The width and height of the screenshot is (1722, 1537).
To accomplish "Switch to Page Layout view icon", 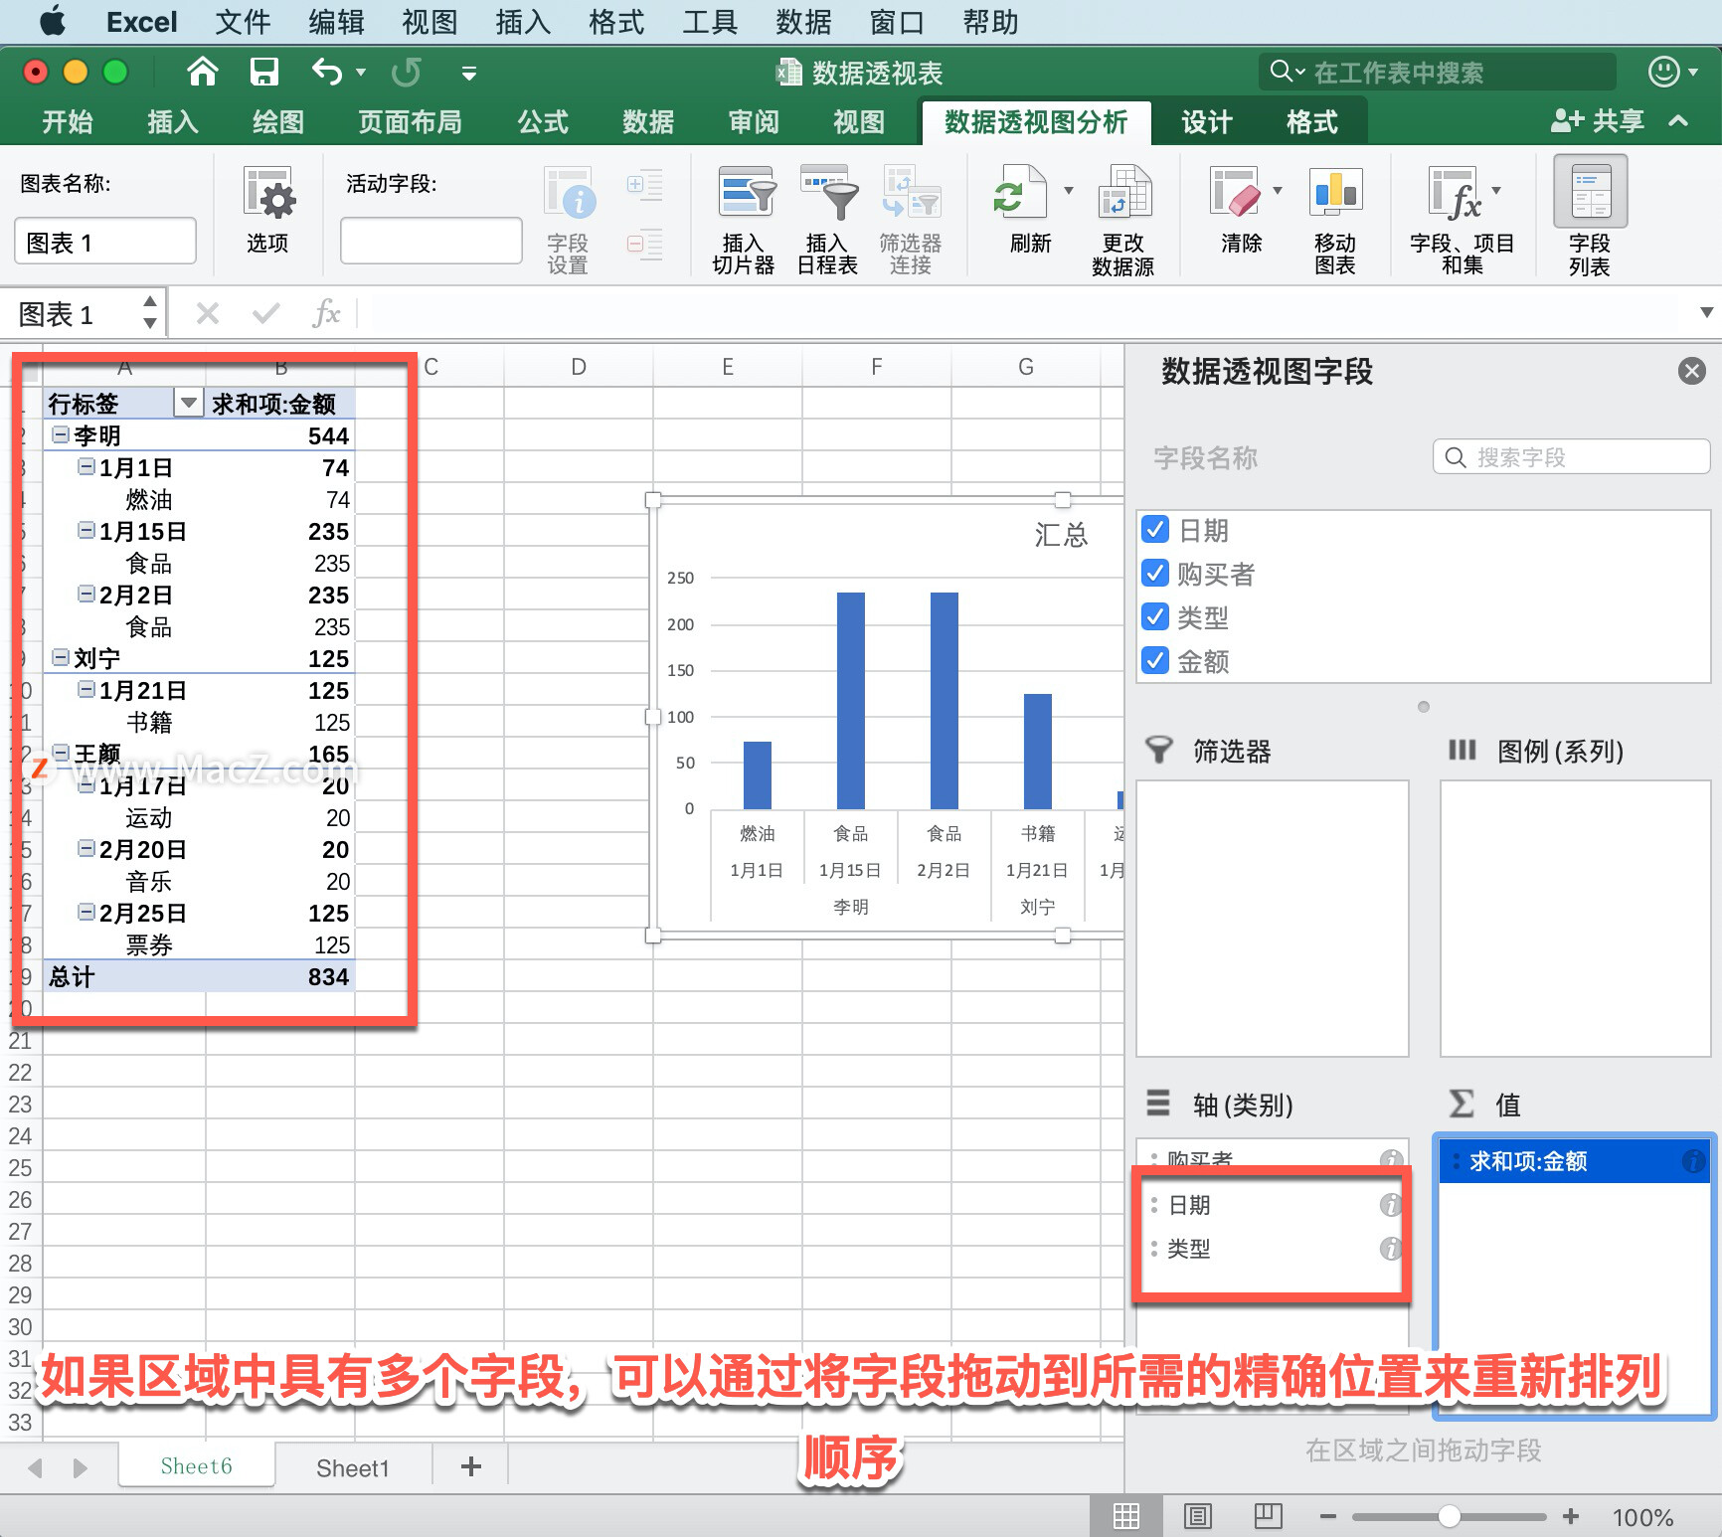I will pyautogui.click(x=1197, y=1516).
